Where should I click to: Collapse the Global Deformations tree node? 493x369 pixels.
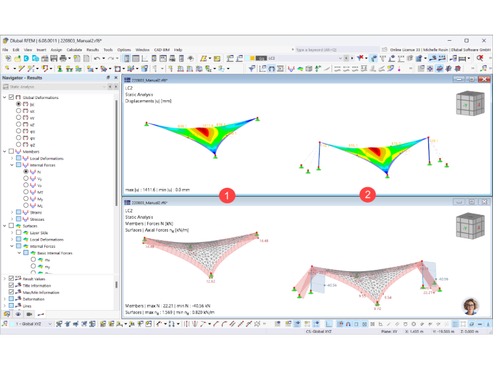[x=5, y=97]
